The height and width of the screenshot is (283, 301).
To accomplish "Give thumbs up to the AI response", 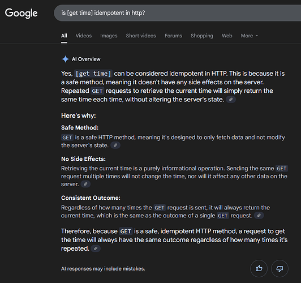I will coord(259,268).
